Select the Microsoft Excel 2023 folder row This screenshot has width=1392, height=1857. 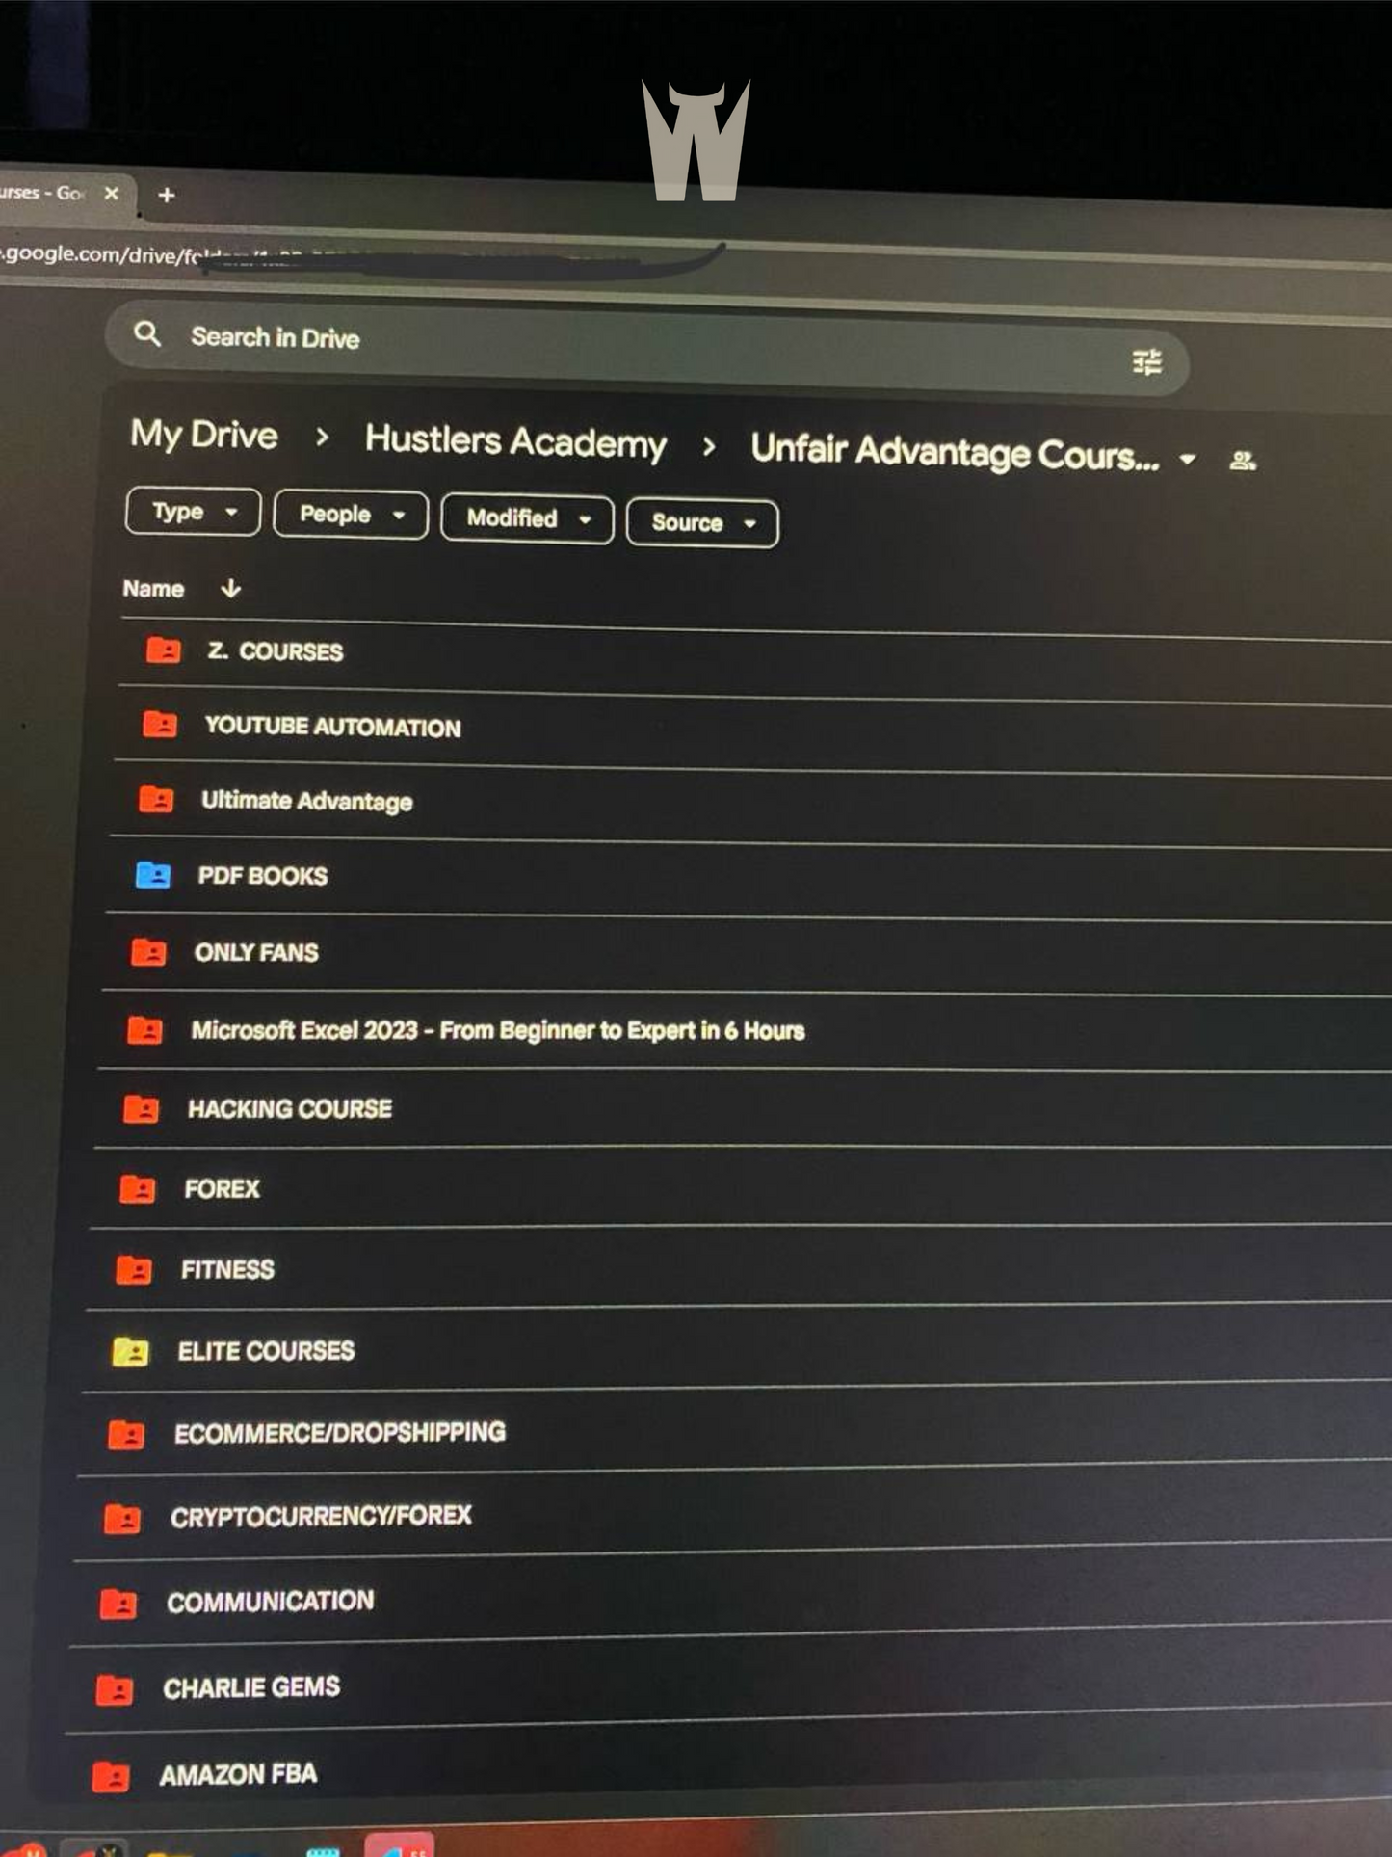click(497, 1030)
